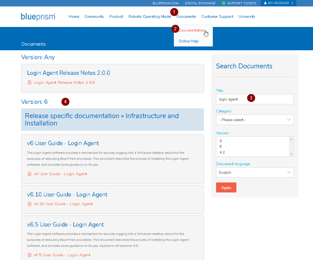This screenshot has width=313, height=260.
Task: Open the University menu
Action: [247, 17]
